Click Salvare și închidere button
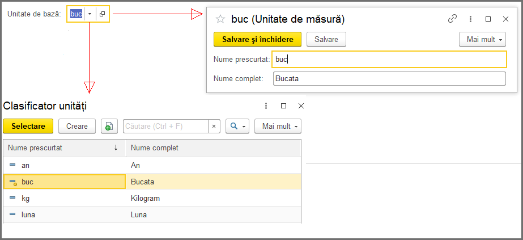Image resolution: width=523 pixels, height=240 pixels. coord(257,39)
